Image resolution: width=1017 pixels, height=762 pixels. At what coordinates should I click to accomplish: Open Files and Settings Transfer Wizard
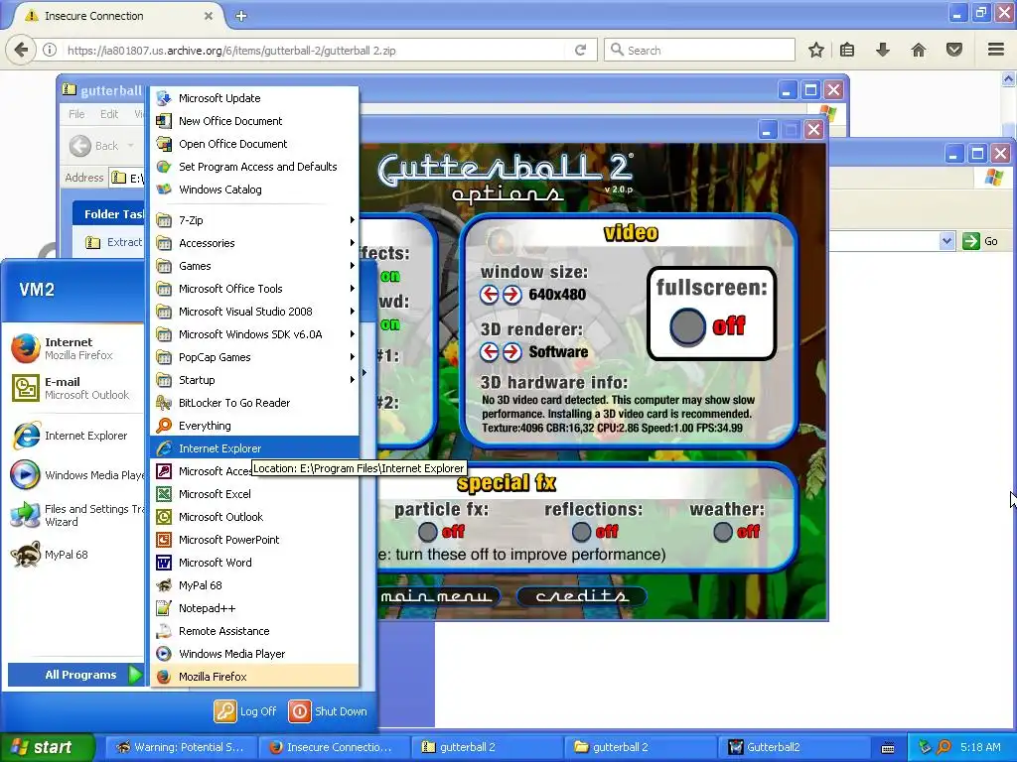[75, 515]
